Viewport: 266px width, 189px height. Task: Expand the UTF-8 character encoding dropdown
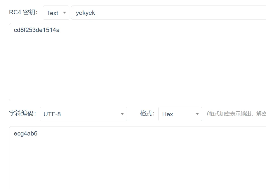[x=83, y=114]
